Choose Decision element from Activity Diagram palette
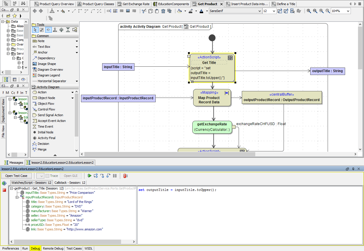Image resolution: width=364 pixels, height=251 pixels. point(43,144)
